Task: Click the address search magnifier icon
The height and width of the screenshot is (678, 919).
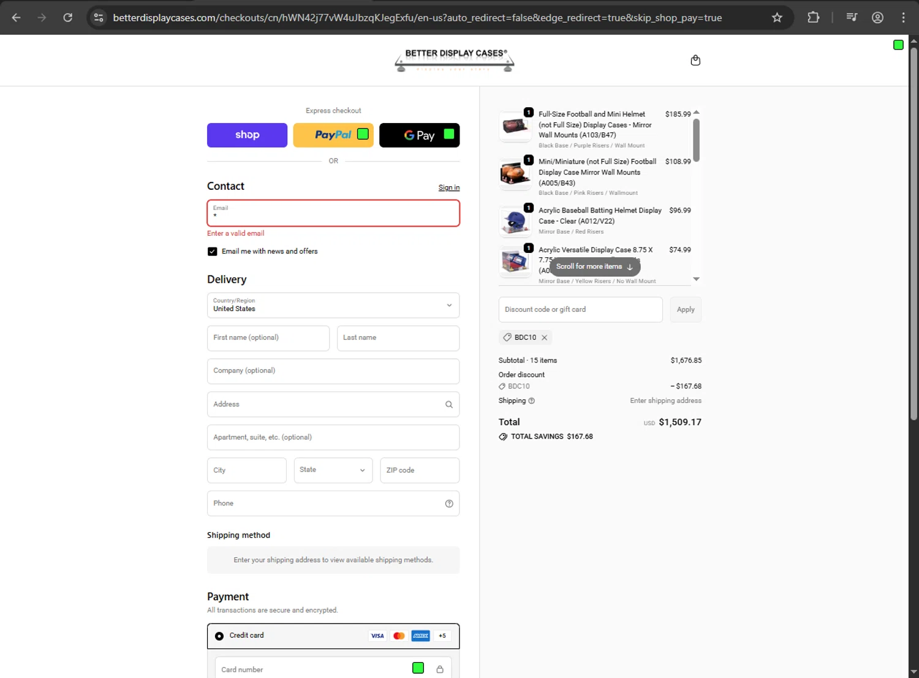Action: (449, 404)
